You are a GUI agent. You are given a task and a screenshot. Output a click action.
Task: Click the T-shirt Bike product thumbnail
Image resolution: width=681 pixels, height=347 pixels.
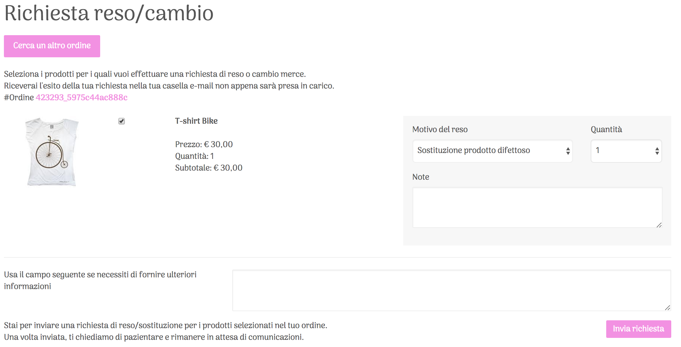tap(52, 152)
